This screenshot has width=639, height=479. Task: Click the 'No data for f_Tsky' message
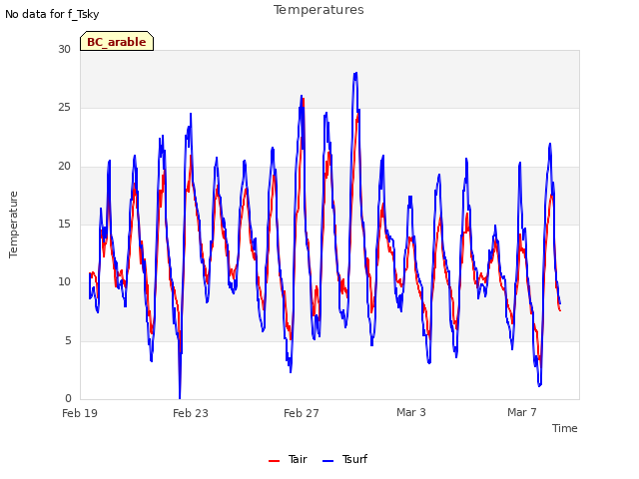click(x=52, y=14)
